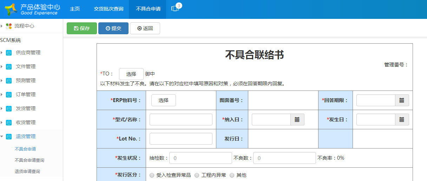Focus the 回答期限 date field
The height and width of the screenshot is (181, 427).
coord(376,100)
